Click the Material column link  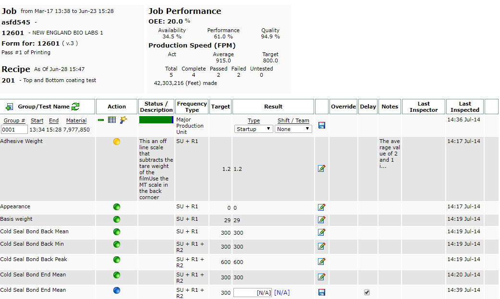point(76,120)
